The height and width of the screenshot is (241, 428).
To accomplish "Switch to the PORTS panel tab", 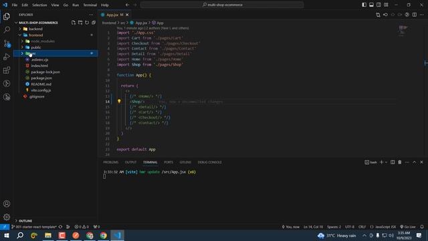I will click(169, 162).
